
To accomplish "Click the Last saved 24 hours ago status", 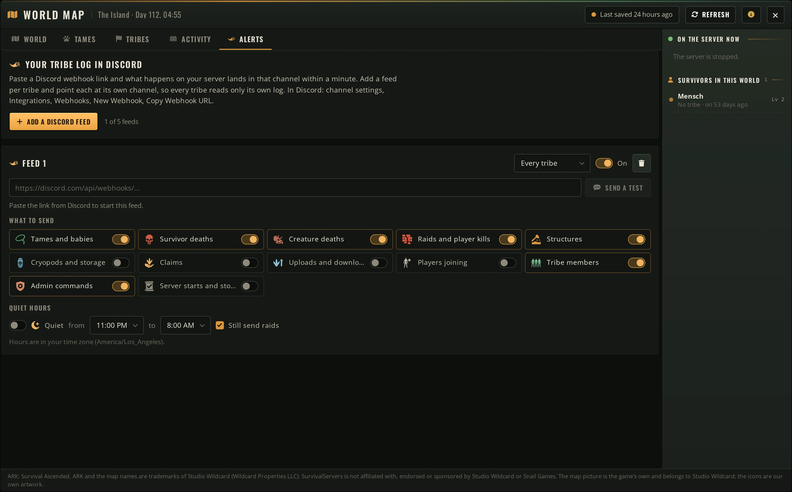I will point(632,15).
